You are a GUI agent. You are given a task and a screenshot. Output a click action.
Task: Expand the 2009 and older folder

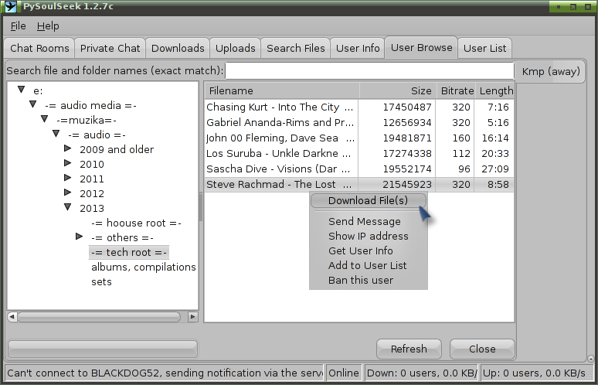tap(67, 148)
